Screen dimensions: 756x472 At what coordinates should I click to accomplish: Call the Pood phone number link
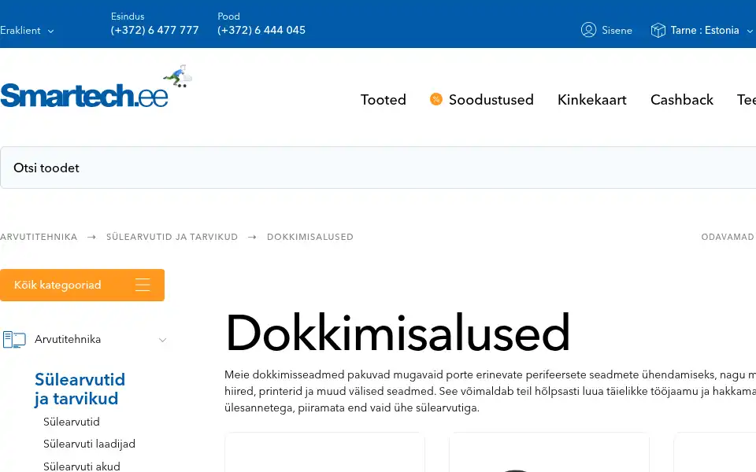[x=261, y=31]
